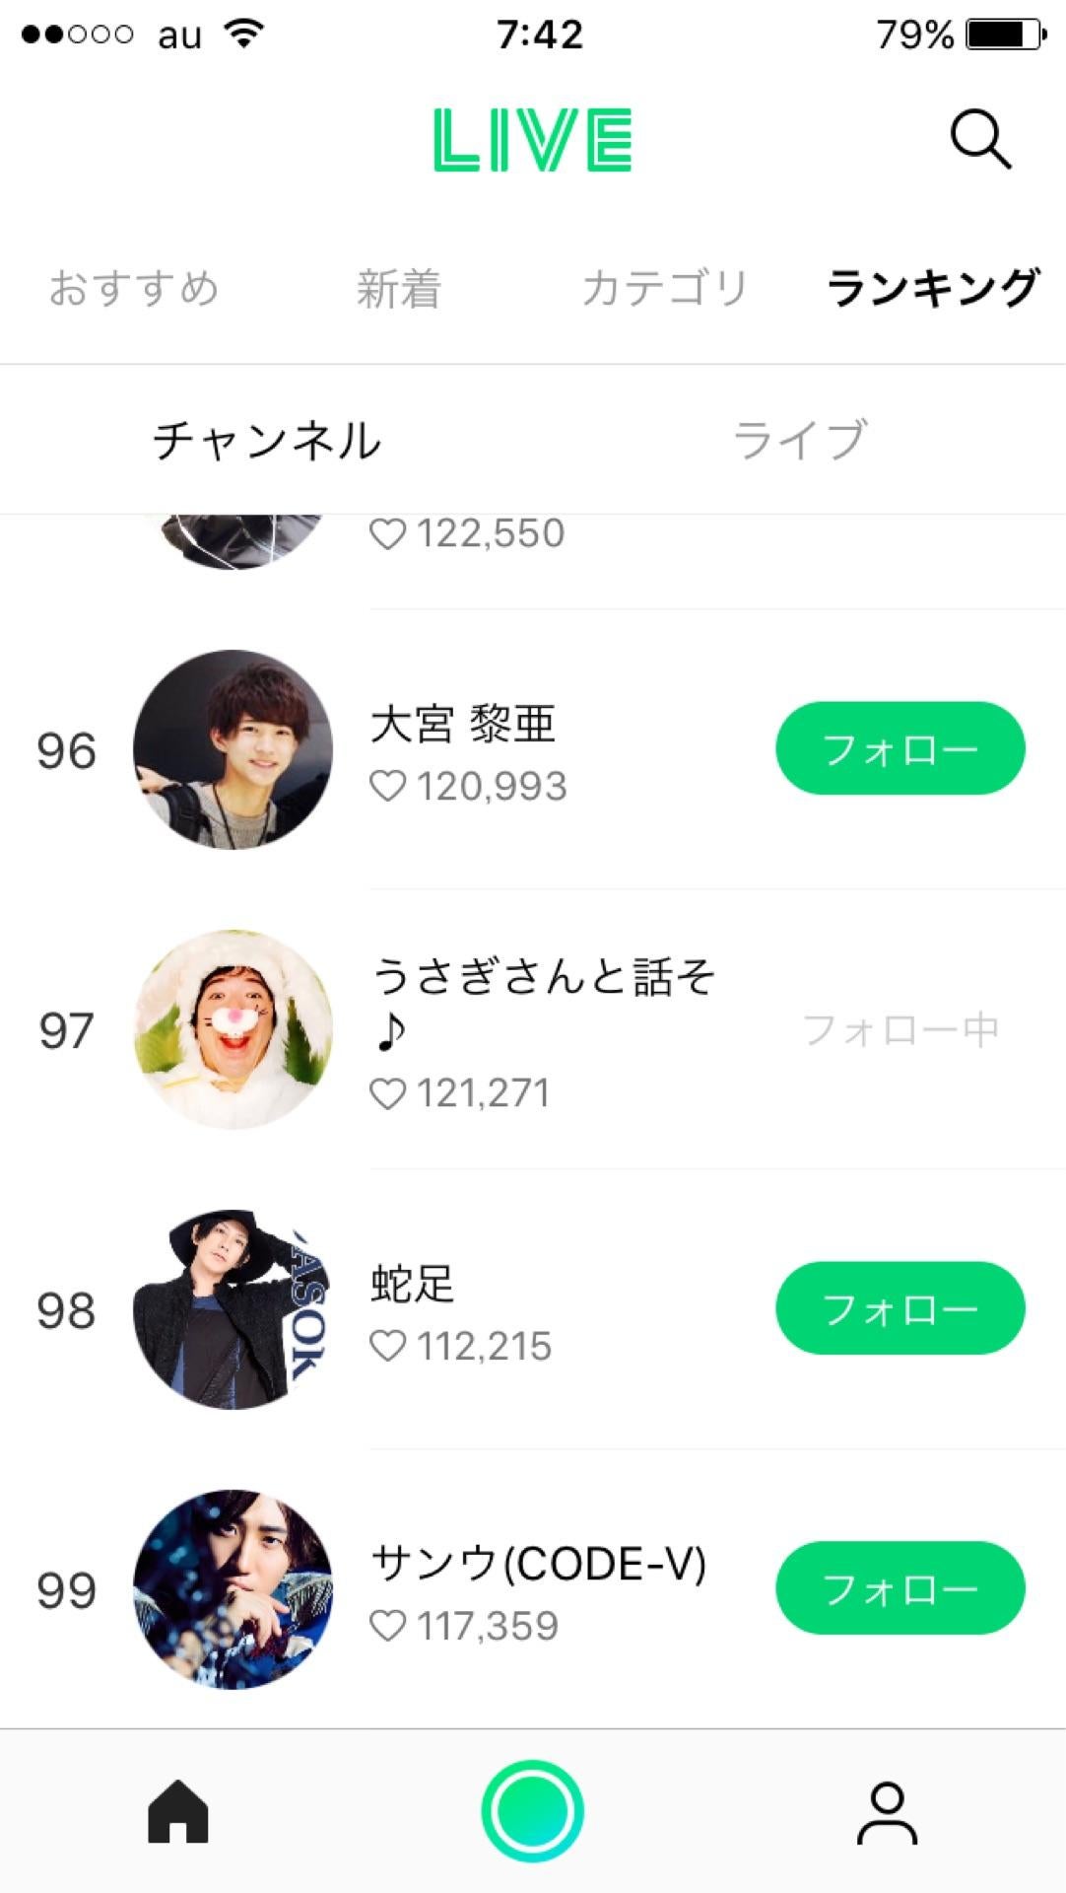Image resolution: width=1066 pixels, height=1893 pixels.
Task: Select the チャンネル sub-tab
Action: [266, 440]
